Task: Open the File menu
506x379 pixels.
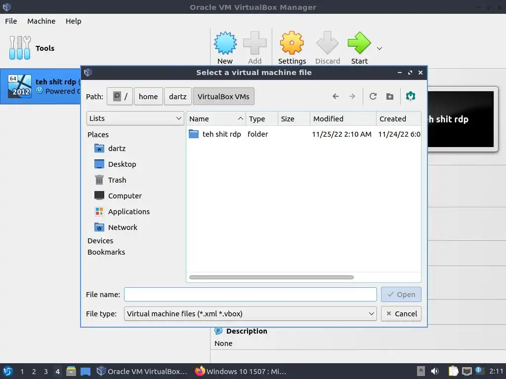Action: [x=11, y=21]
